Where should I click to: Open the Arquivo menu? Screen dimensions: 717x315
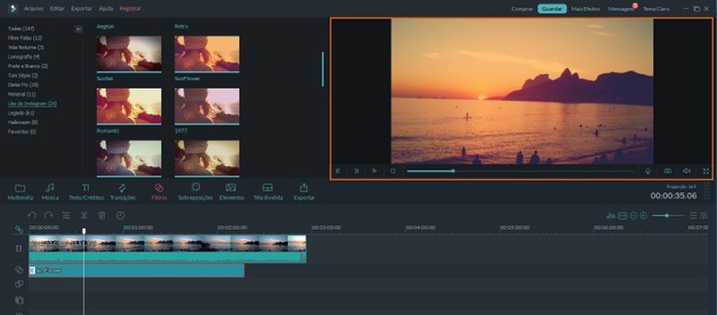point(34,9)
